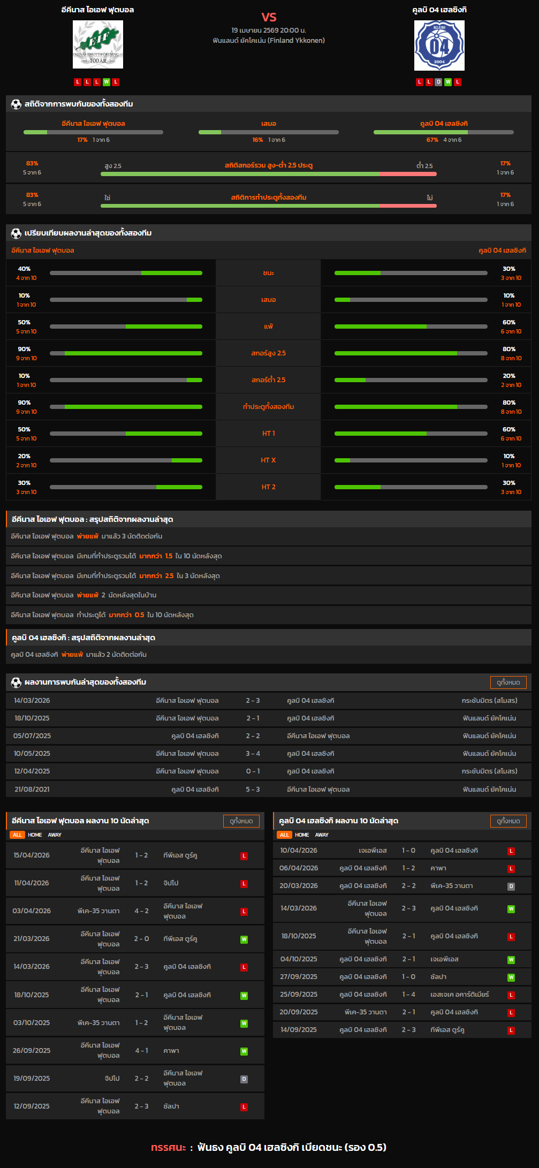Click the D result badge for the 20/03/2026 match
Viewport: 539px width, 1168px height.
coord(511,886)
